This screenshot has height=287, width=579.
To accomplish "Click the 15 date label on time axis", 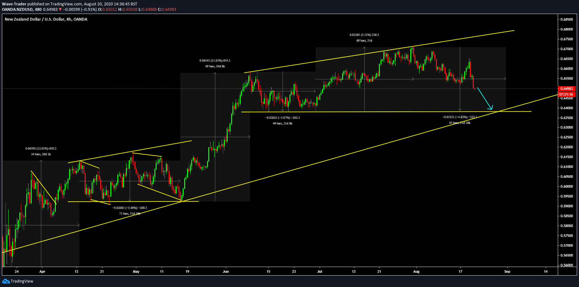I will point(269,271).
